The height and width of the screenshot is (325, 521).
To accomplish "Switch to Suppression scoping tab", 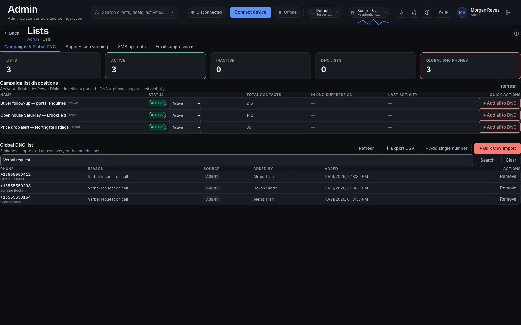I will [x=87, y=47].
